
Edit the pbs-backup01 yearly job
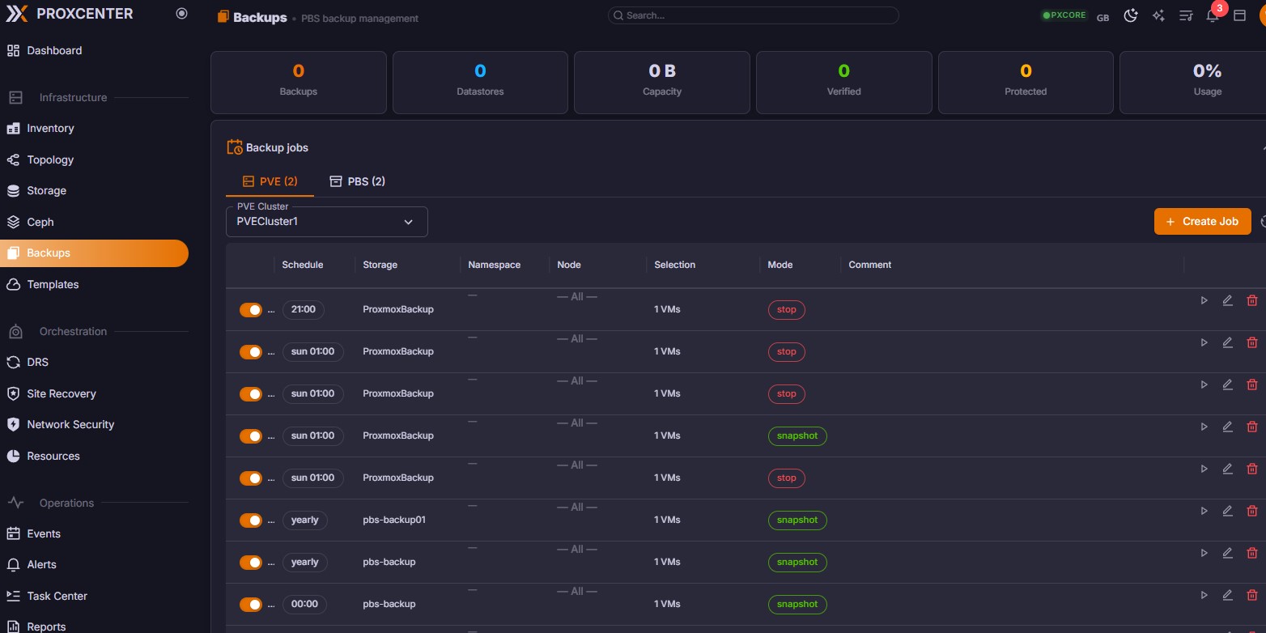click(1227, 511)
